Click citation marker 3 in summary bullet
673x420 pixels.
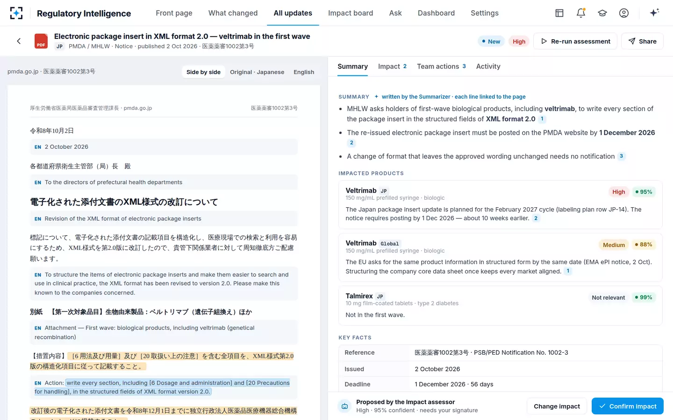[x=621, y=156]
